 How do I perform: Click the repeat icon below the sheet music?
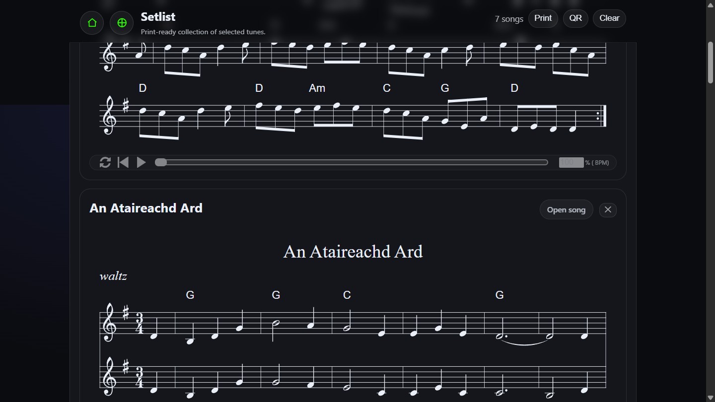pos(105,162)
